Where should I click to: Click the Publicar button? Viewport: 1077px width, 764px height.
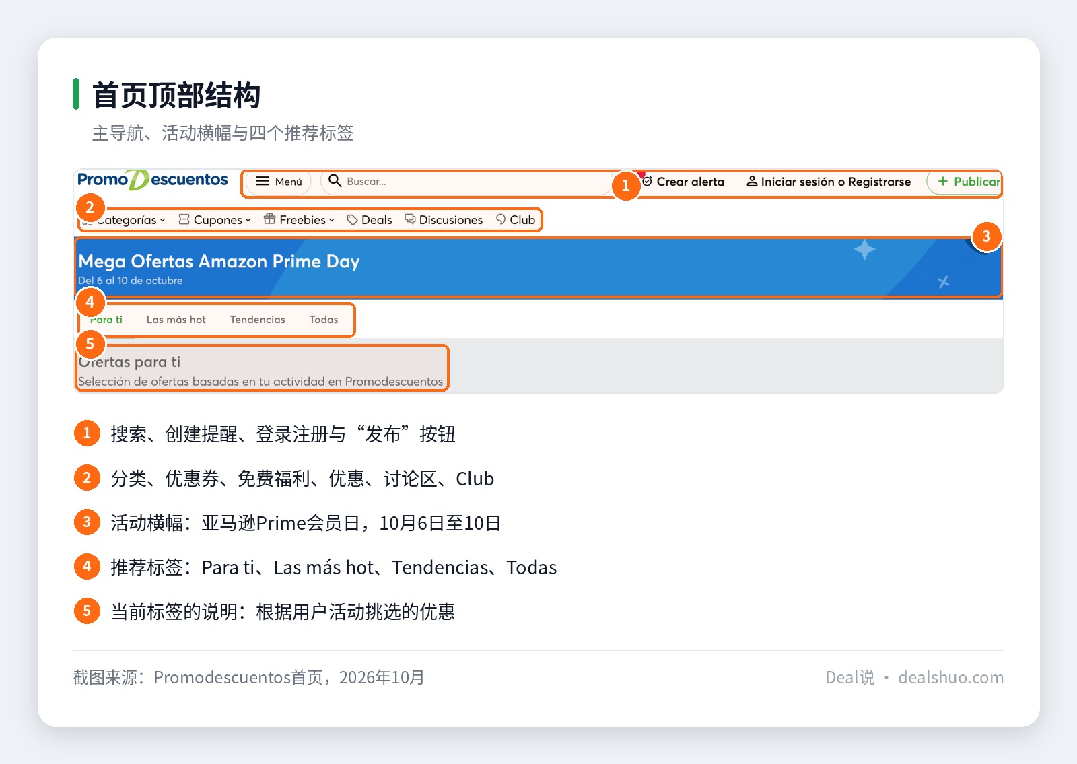pos(965,182)
